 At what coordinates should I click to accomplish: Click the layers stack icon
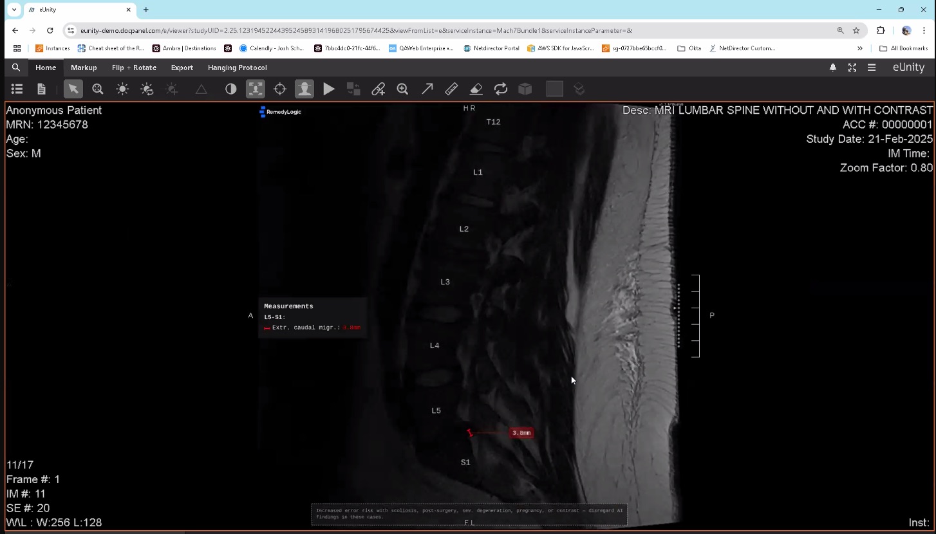point(579,89)
